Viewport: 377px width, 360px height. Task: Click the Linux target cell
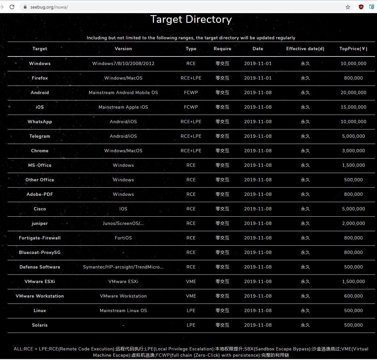pos(40,310)
